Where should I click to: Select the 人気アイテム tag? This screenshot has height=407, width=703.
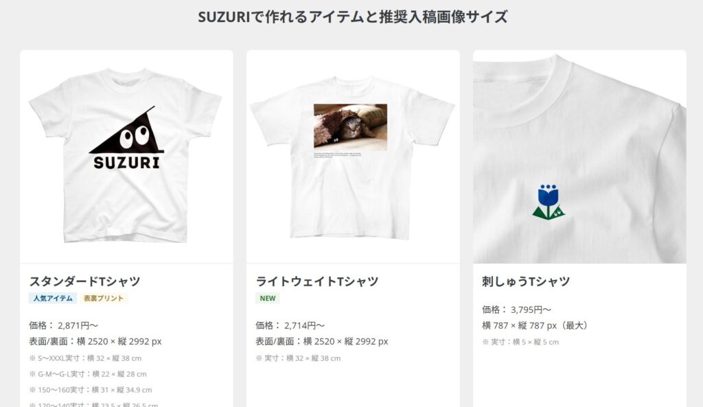[53, 298]
